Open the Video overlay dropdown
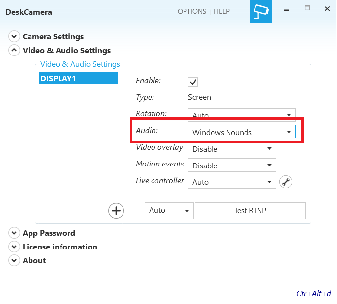Viewport: 337px width, 304px height. coord(231,149)
